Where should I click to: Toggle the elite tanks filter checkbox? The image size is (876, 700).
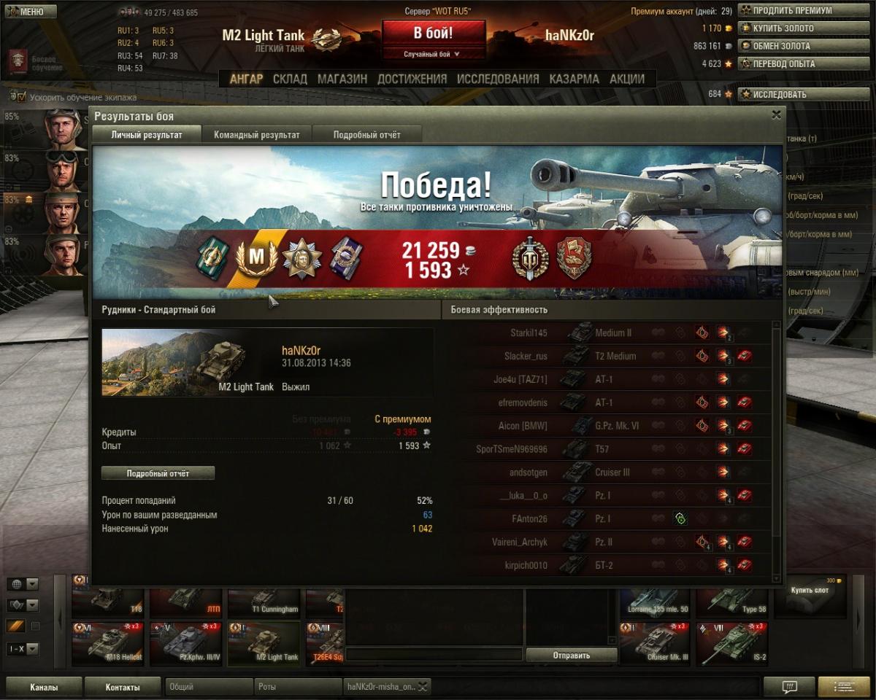coord(35,626)
